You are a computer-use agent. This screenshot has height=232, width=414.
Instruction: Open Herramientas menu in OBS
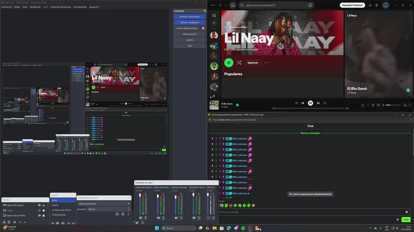tap(80, 7)
